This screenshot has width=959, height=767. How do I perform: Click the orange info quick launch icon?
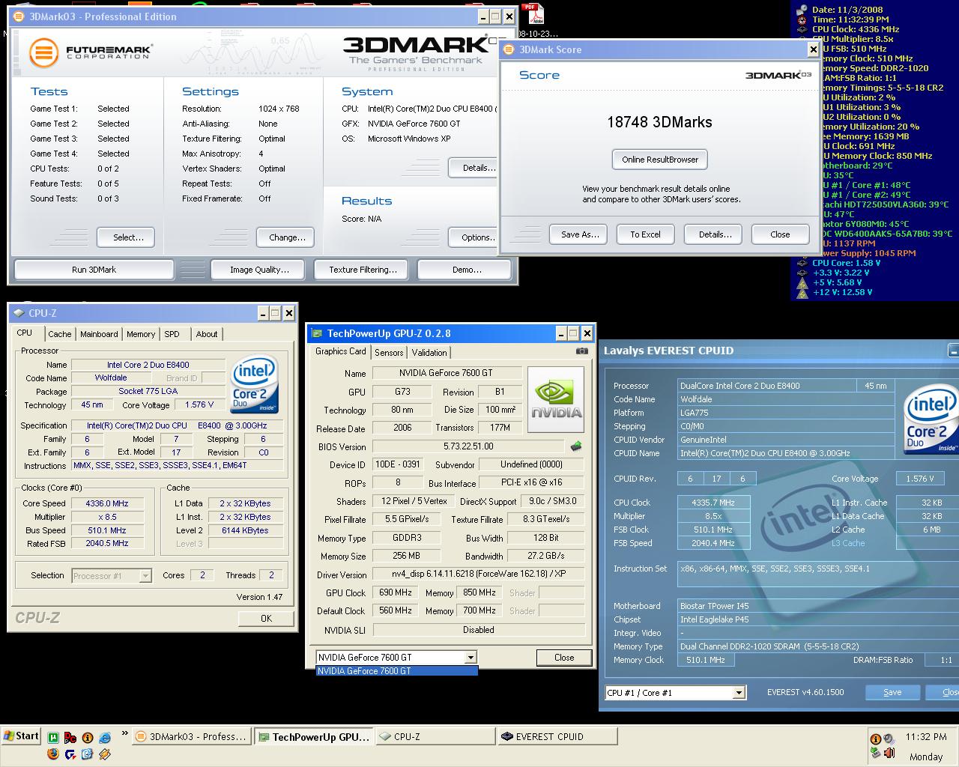(x=88, y=738)
